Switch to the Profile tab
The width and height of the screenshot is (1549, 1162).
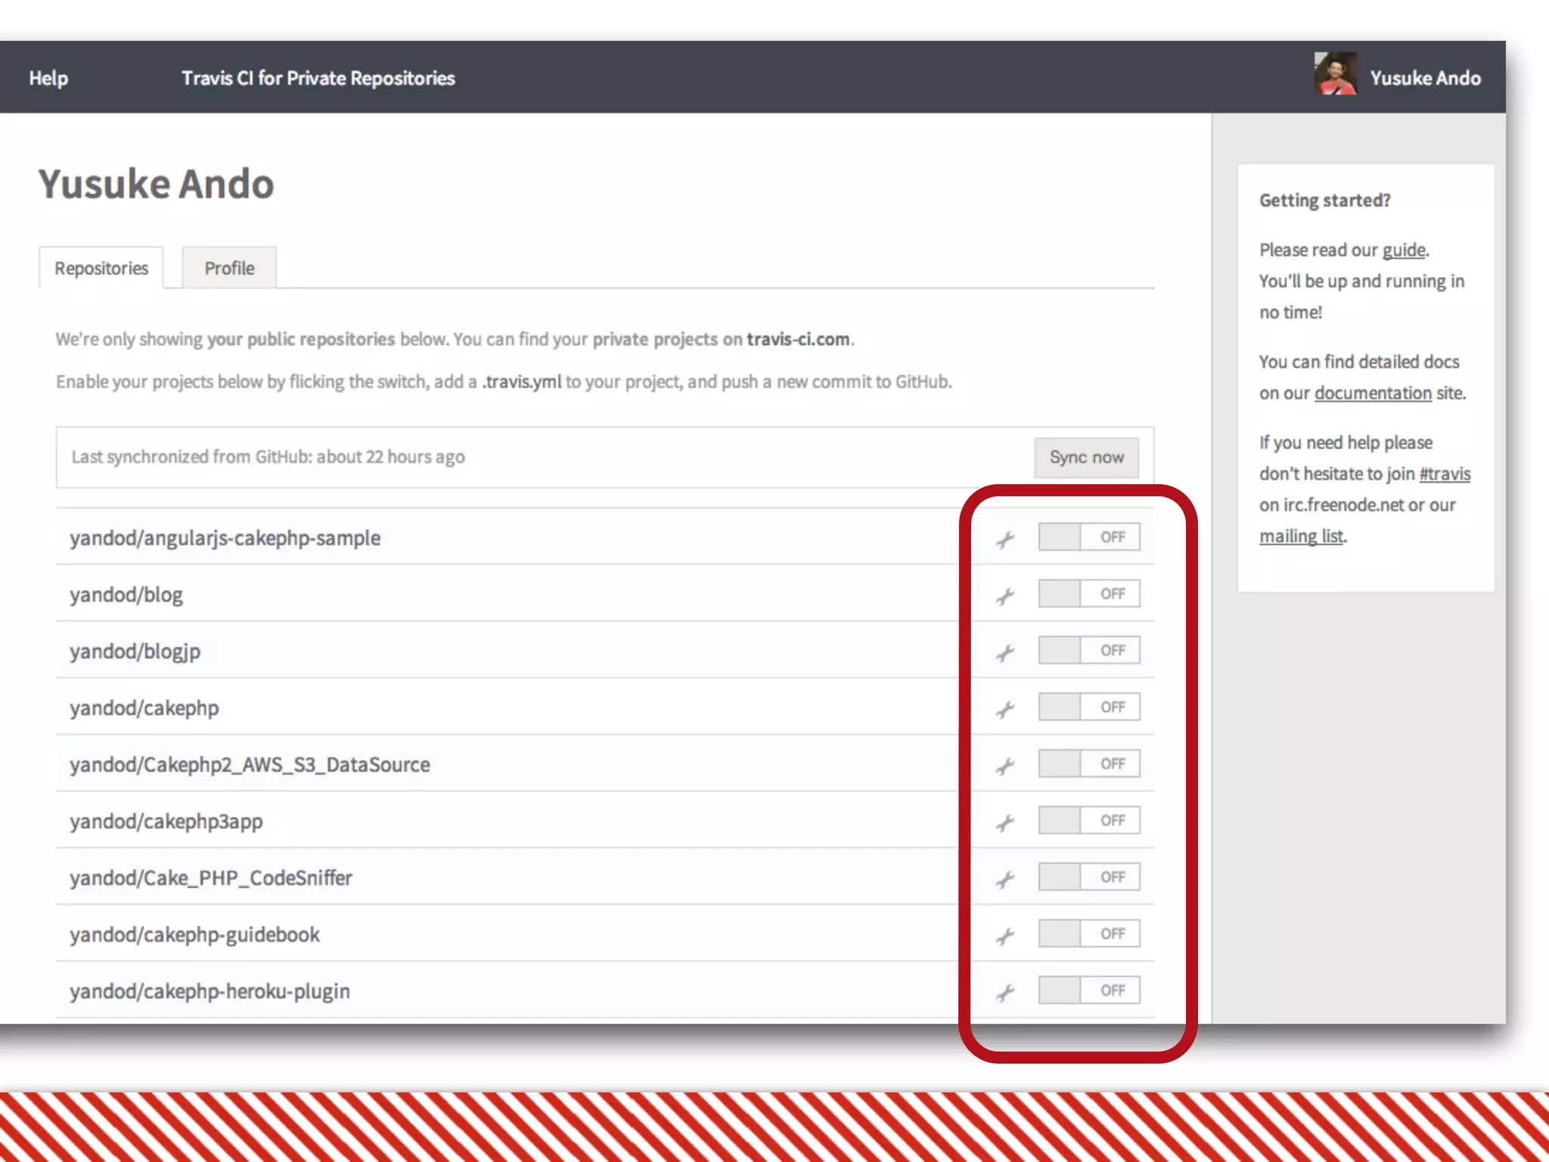point(229,269)
